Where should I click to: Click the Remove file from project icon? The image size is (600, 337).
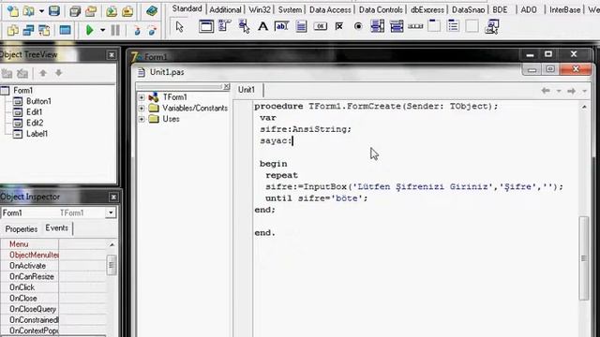point(127,11)
